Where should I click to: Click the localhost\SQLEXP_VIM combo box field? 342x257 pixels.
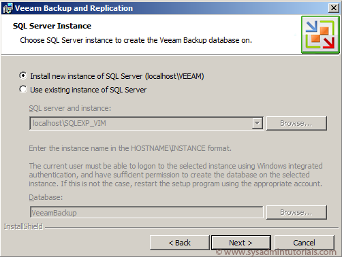click(x=146, y=124)
